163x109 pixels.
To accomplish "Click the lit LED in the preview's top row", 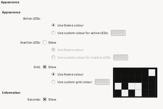I will pos(152,72).
